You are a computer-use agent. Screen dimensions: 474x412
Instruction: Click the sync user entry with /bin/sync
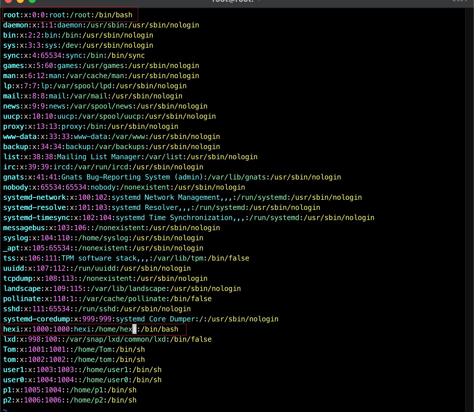74,55
